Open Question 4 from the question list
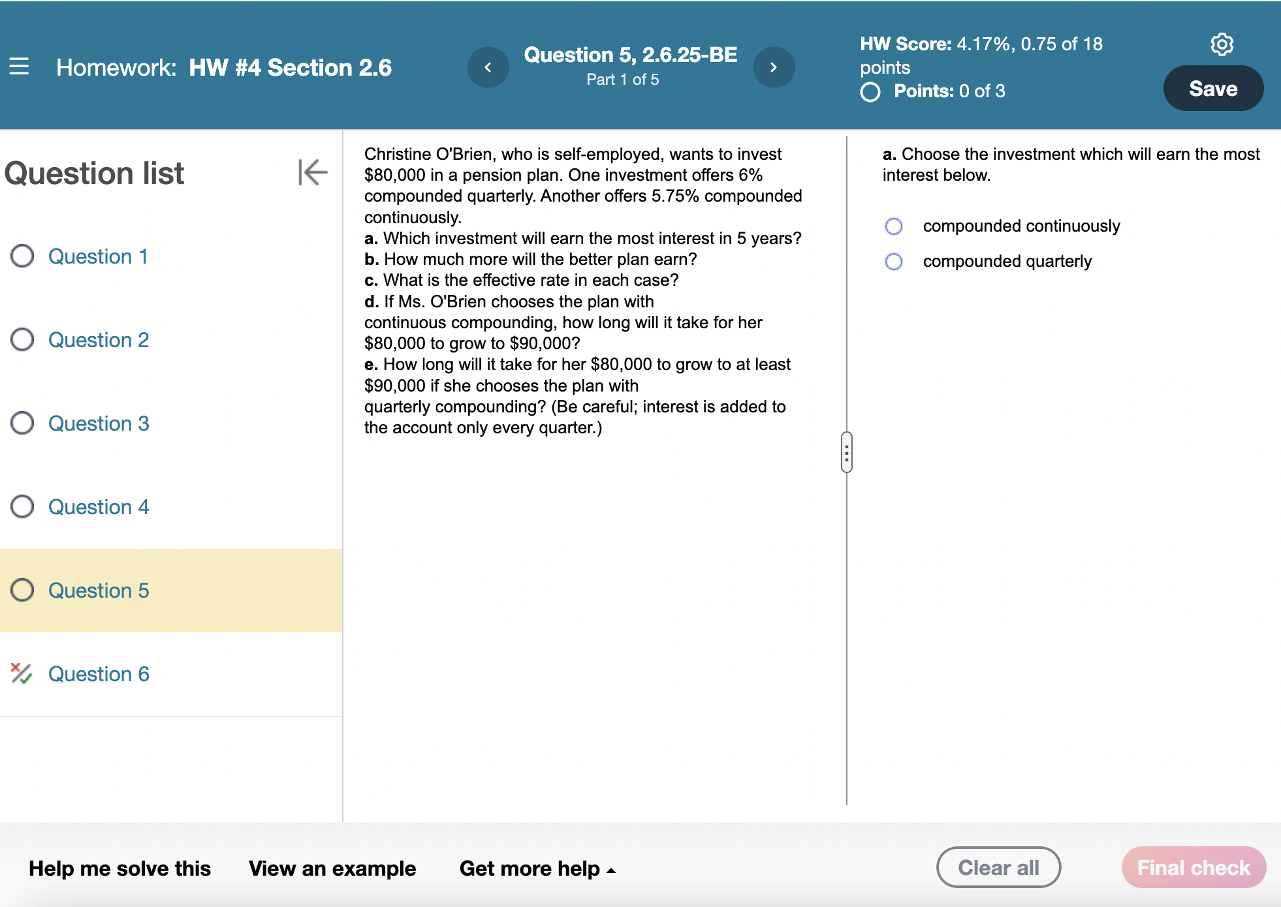This screenshot has width=1281, height=907. [x=99, y=507]
